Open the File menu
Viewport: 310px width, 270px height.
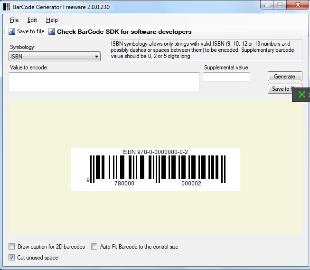pos(14,20)
